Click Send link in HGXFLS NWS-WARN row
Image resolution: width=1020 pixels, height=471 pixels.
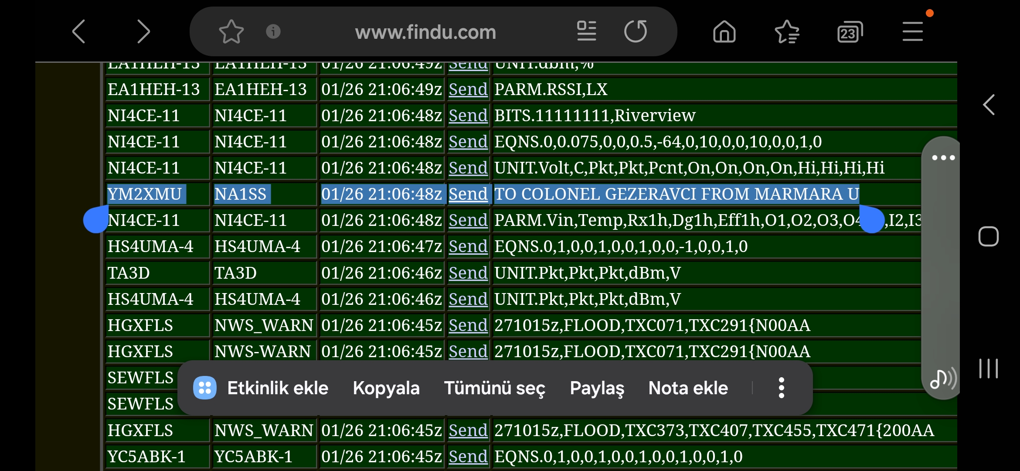click(468, 352)
